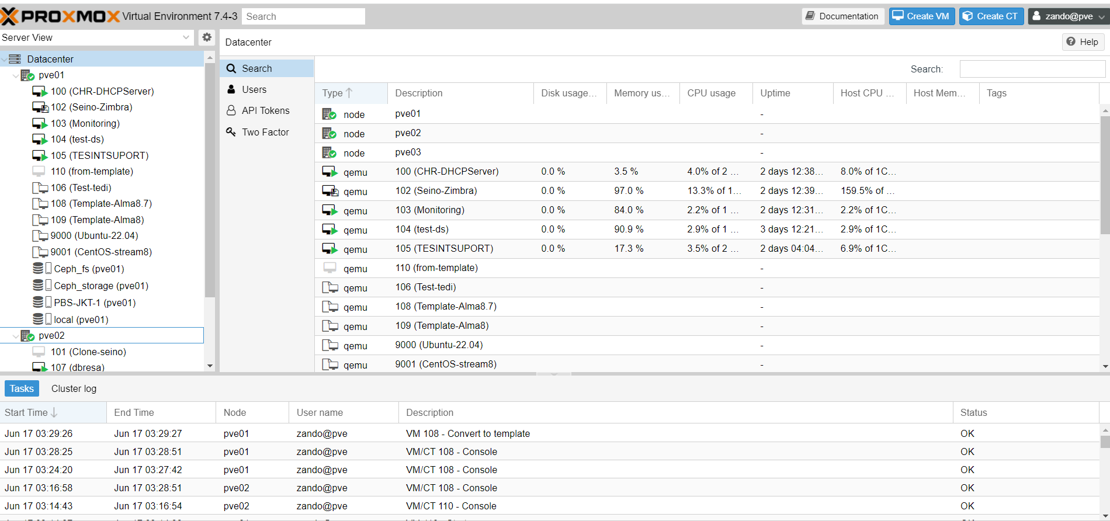Click the template icon in the 9001 (CentOS-stream8) table row
1110x521 pixels.
click(x=330, y=364)
